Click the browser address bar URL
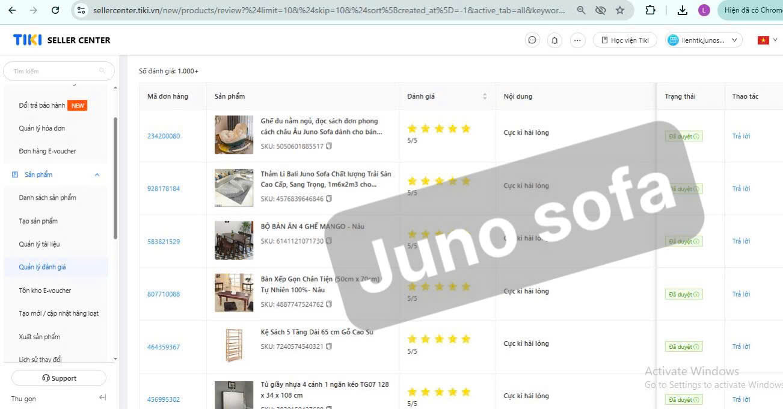The image size is (783, 409). click(x=328, y=10)
